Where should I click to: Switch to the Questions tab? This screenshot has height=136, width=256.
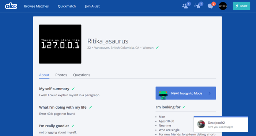(x=82, y=75)
